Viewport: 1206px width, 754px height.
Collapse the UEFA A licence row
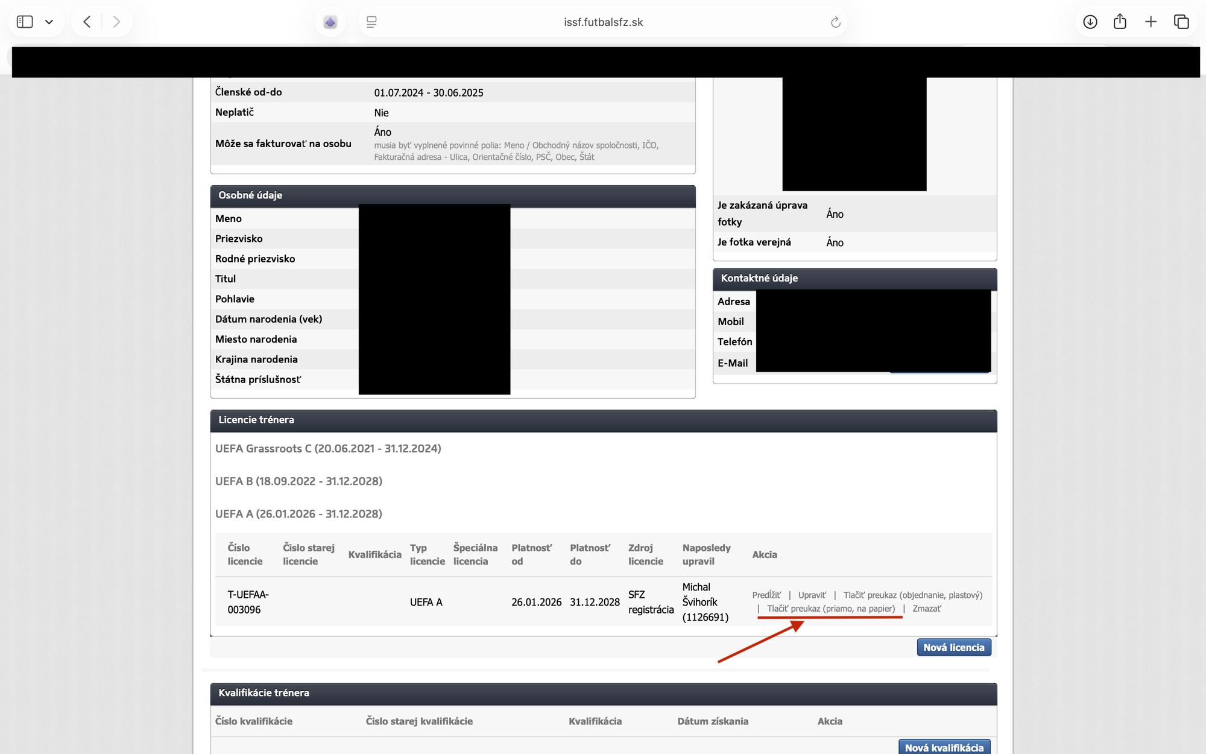(298, 513)
